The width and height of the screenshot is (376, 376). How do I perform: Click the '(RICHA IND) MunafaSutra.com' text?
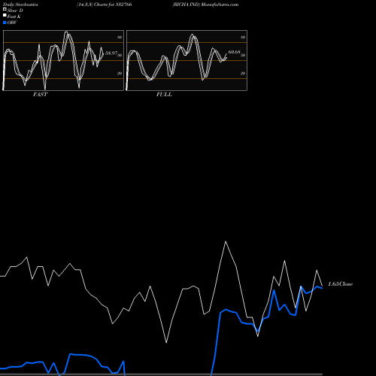(205, 5)
